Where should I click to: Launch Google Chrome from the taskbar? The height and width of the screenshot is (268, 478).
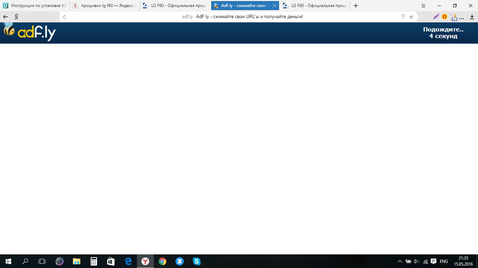point(162,261)
